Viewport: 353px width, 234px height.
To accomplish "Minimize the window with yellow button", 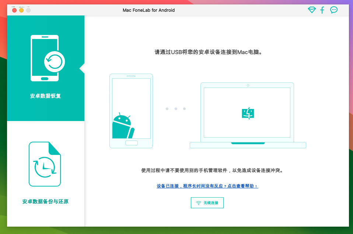I will (21, 10).
